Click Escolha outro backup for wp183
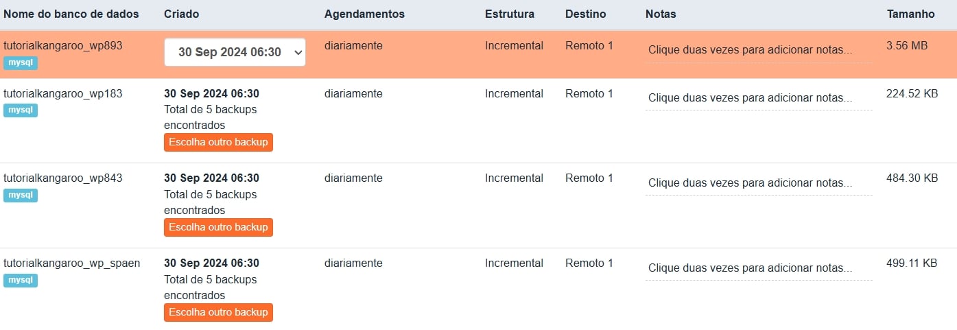Image resolution: width=957 pixels, height=330 pixels. [x=218, y=142]
